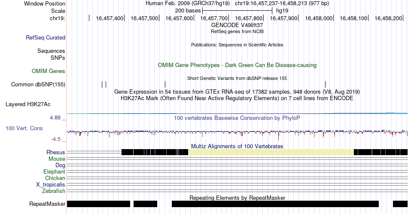Click the 16,457,600 ruler coordinate
This screenshot has width=408, height=214.
(x=179, y=18)
